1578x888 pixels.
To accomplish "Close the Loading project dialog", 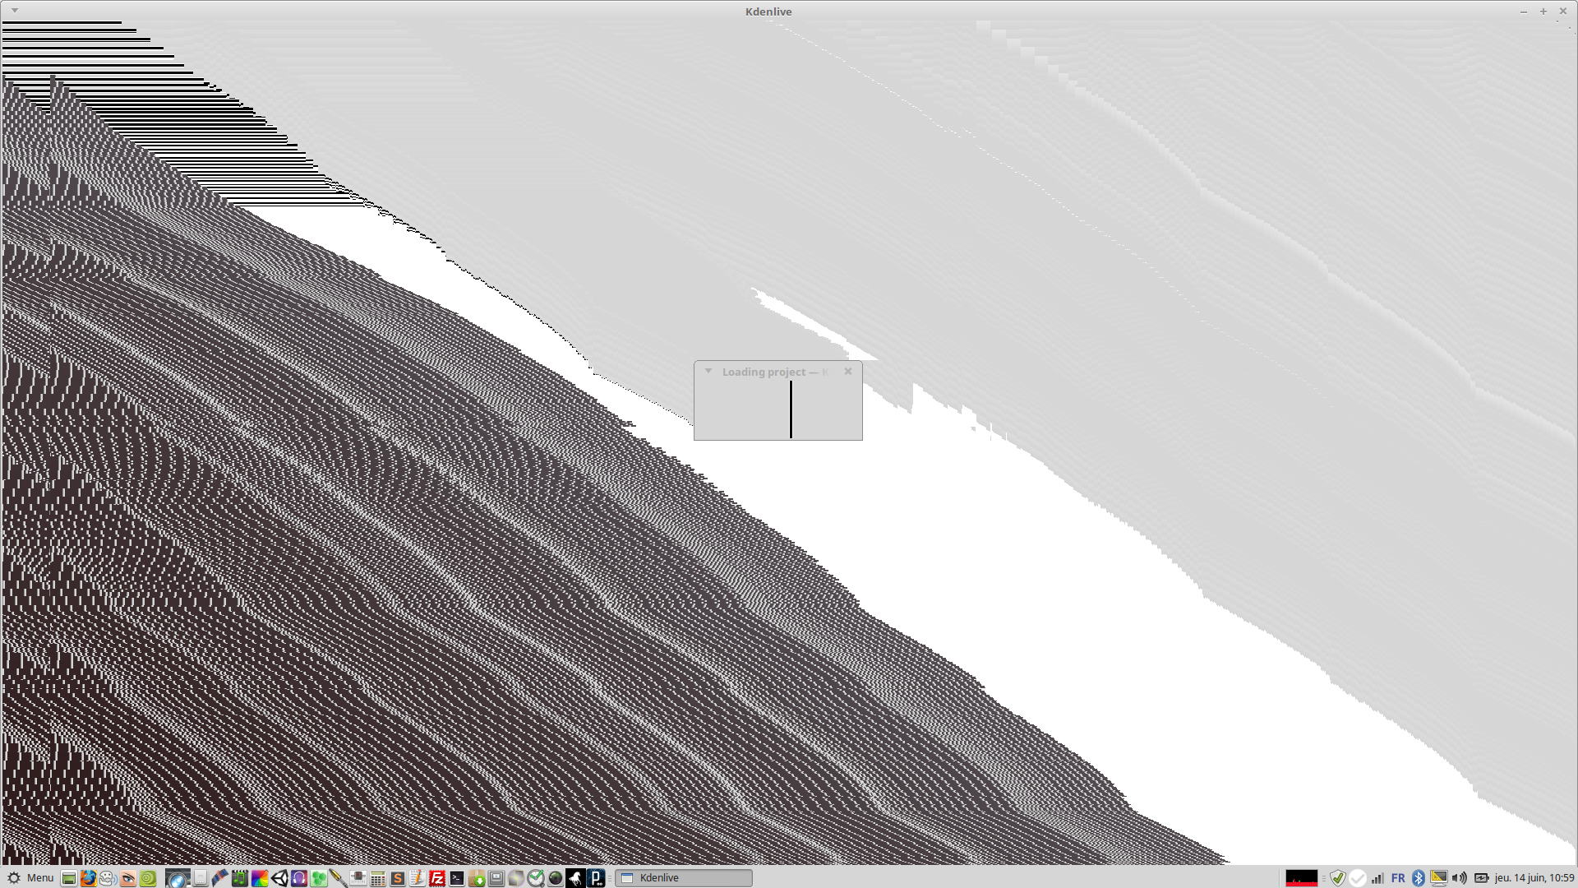I will [848, 372].
